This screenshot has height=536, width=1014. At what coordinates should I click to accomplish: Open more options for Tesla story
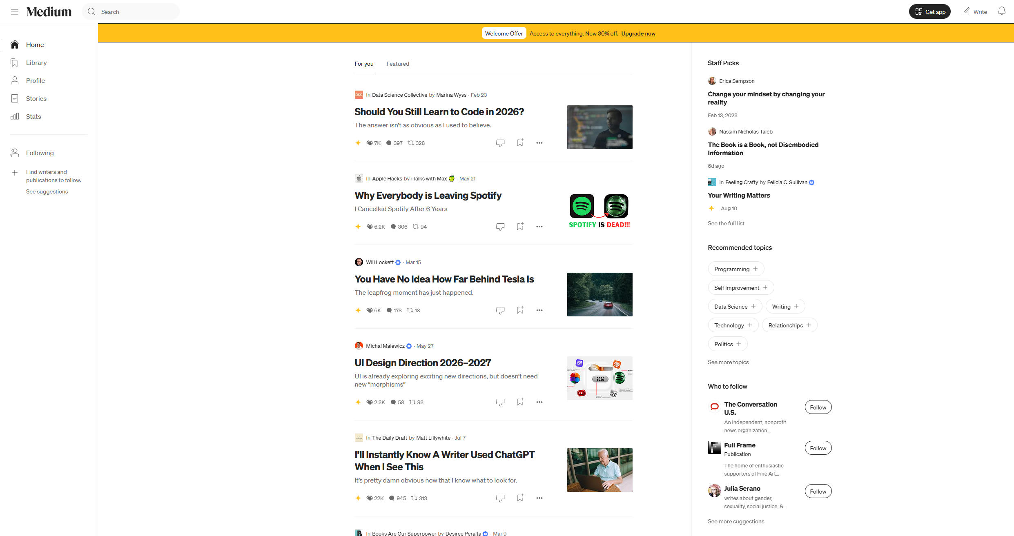(539, 310)
